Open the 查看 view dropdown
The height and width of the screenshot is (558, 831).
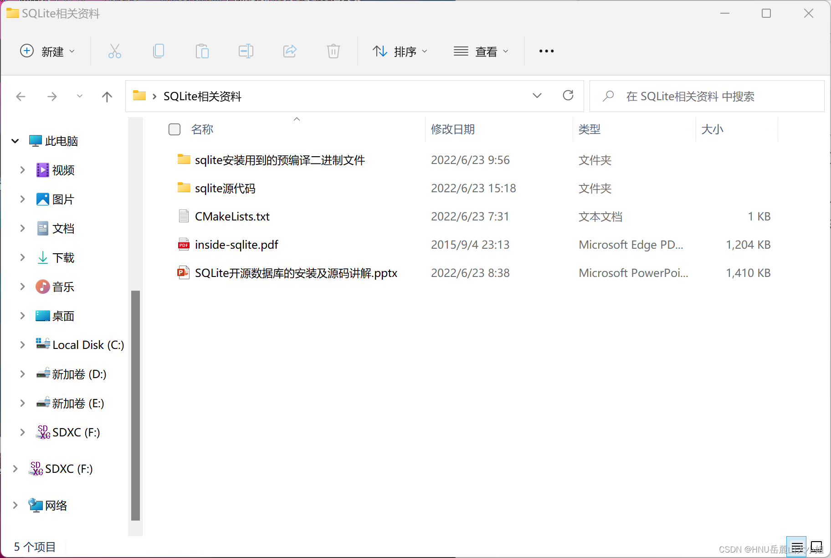click(x=481, y=51)
